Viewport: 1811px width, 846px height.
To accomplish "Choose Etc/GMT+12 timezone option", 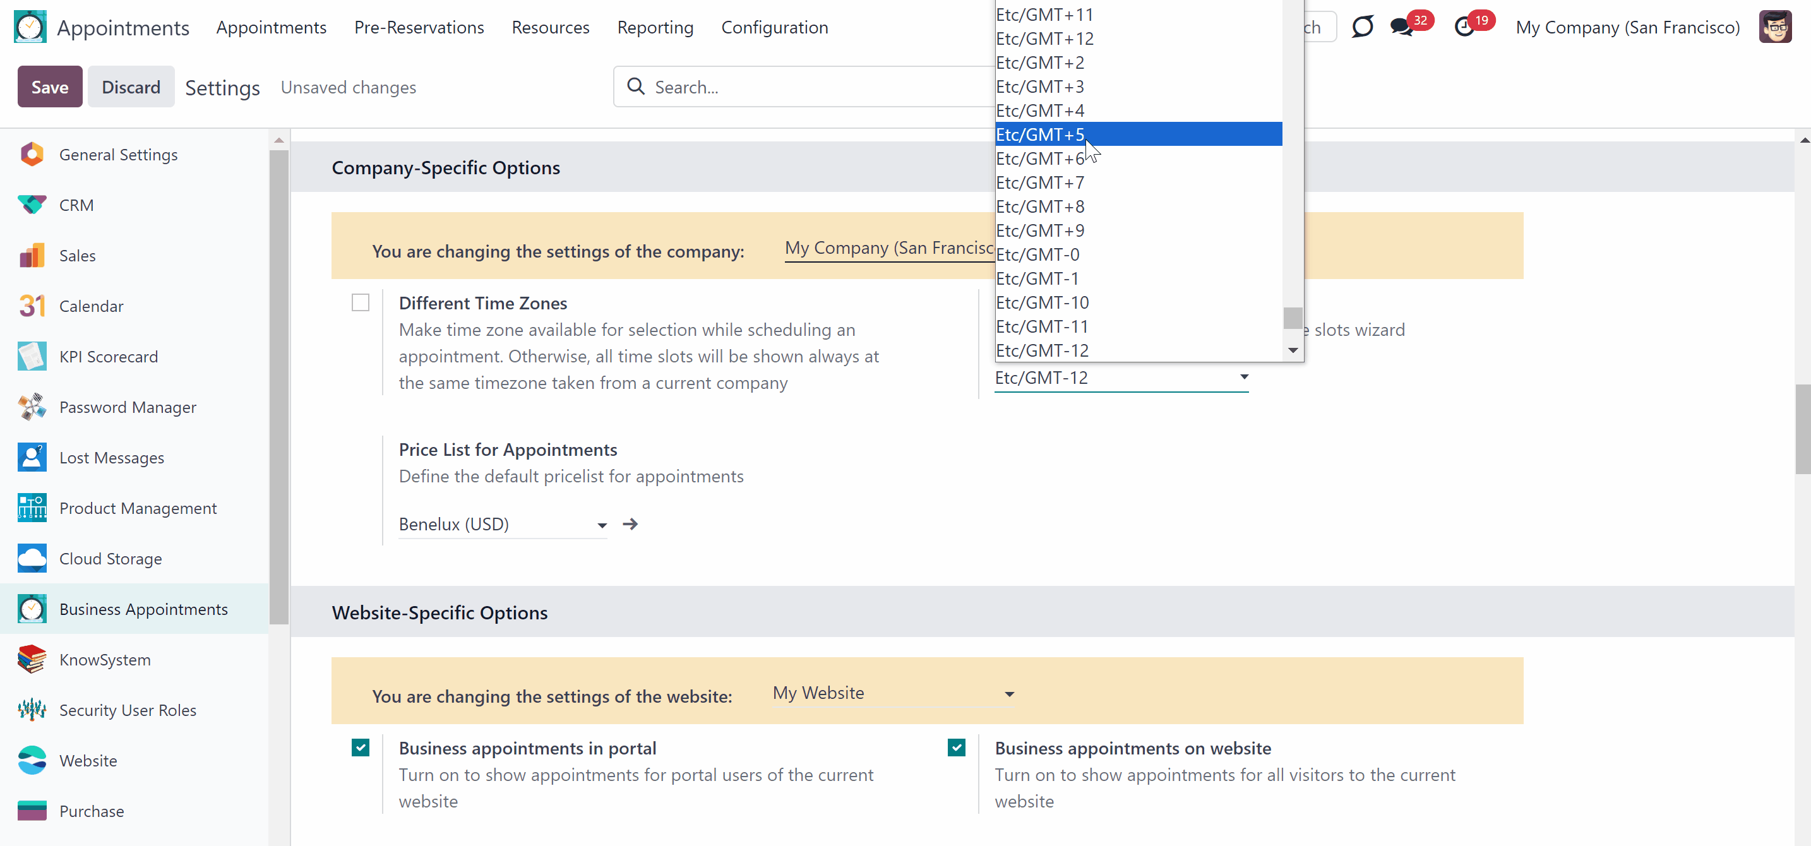I will pos(1139,39).
